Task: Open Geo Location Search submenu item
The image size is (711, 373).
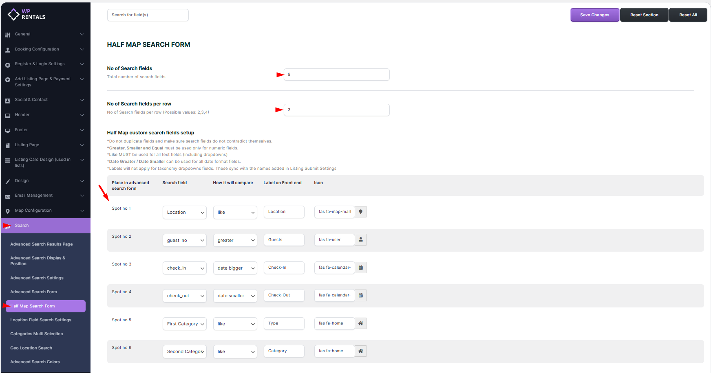Action: (x=31, y=348)
